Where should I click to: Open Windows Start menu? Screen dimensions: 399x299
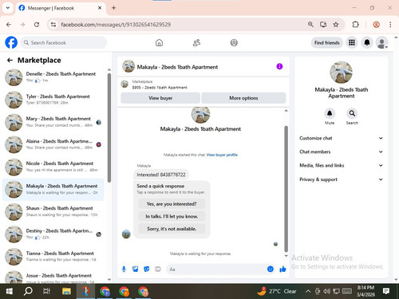[x=10, y=291]
